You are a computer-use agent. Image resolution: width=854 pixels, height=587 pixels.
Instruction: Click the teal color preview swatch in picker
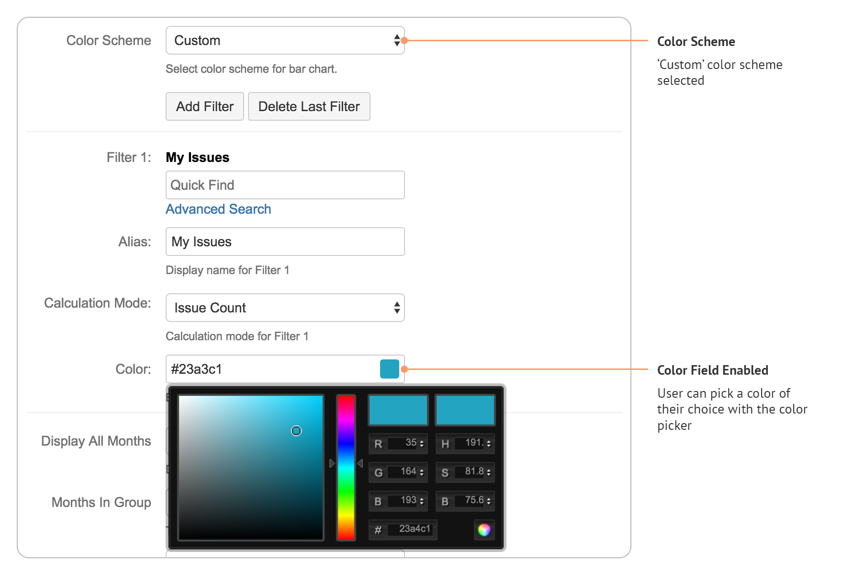[x=398, y=410]
